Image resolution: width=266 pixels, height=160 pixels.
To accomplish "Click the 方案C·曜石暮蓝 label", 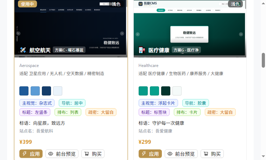I will [69, 50].
